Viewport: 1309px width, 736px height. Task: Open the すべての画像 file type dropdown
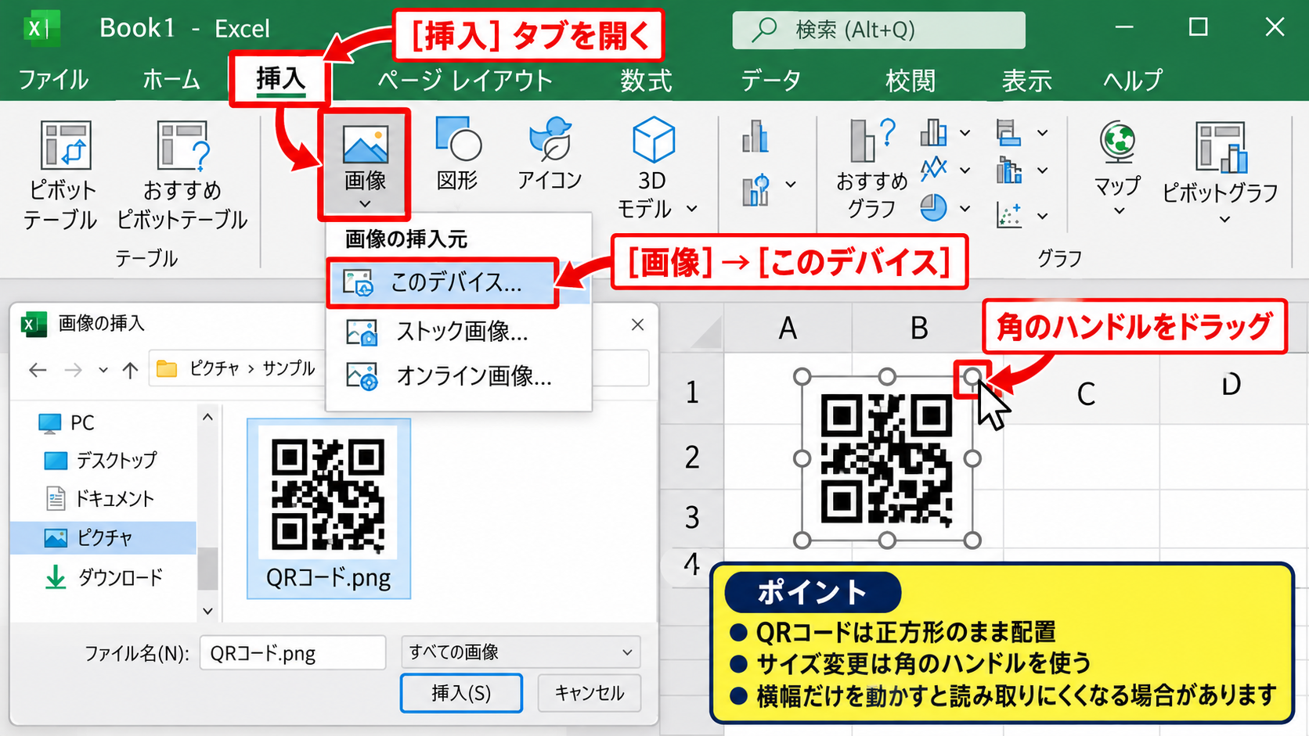[x=521, y=652]
